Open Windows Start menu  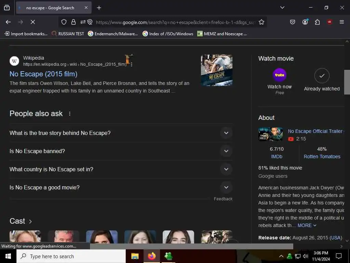pyautogui.click(x=8, y=256)
